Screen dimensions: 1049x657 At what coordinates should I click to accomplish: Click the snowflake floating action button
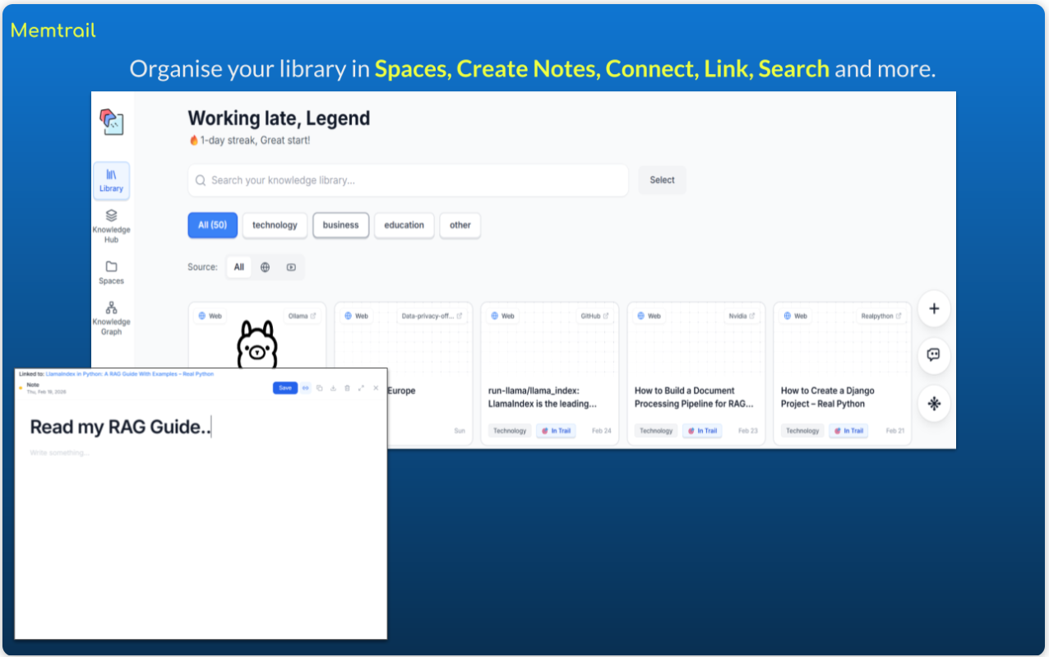point(934,404)
